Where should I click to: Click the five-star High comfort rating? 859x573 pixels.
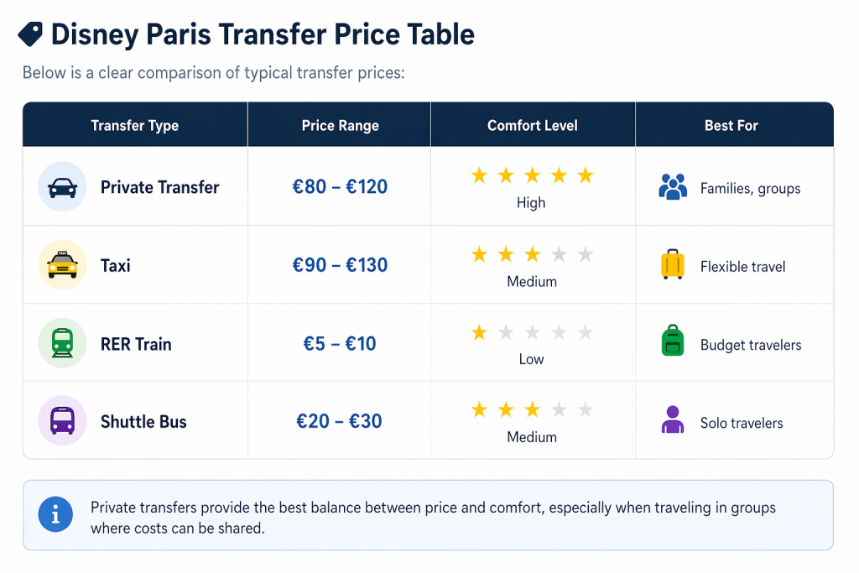(x=532, y=176)
